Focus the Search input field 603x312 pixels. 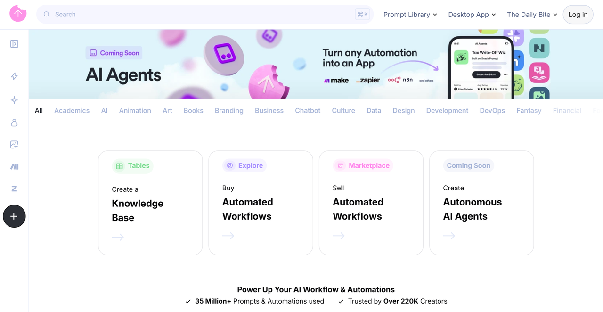pyautogui.click(x=205, y=14)
